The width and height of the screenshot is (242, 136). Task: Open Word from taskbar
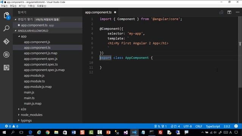[x=74, y=133]
